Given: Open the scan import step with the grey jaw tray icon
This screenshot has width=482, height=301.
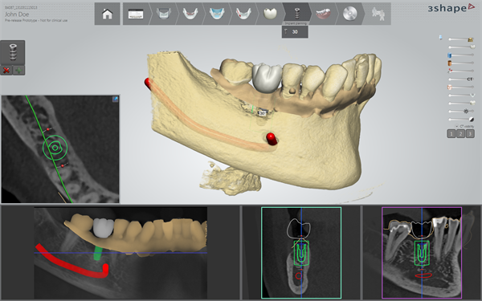Looking at the screenshot, I should click(x=164, y=14).
